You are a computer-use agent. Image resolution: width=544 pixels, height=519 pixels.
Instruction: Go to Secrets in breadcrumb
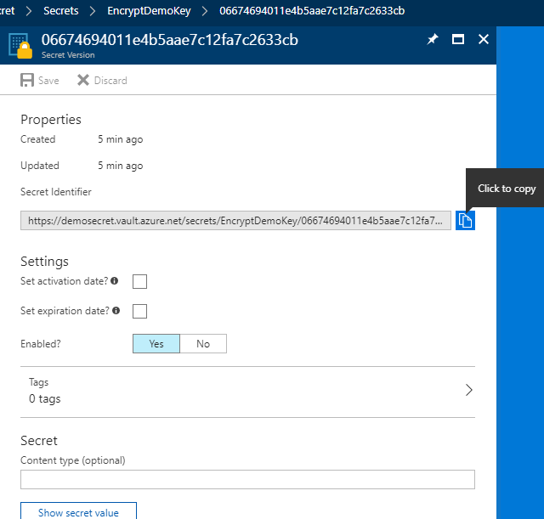tap(60, 11)
